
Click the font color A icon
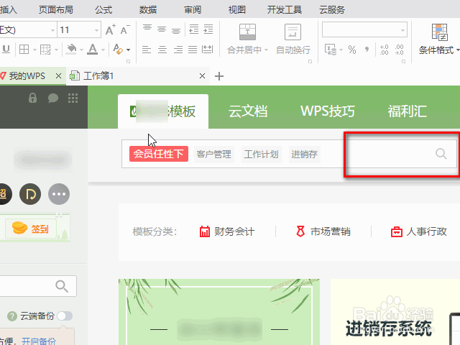(93, 50)
